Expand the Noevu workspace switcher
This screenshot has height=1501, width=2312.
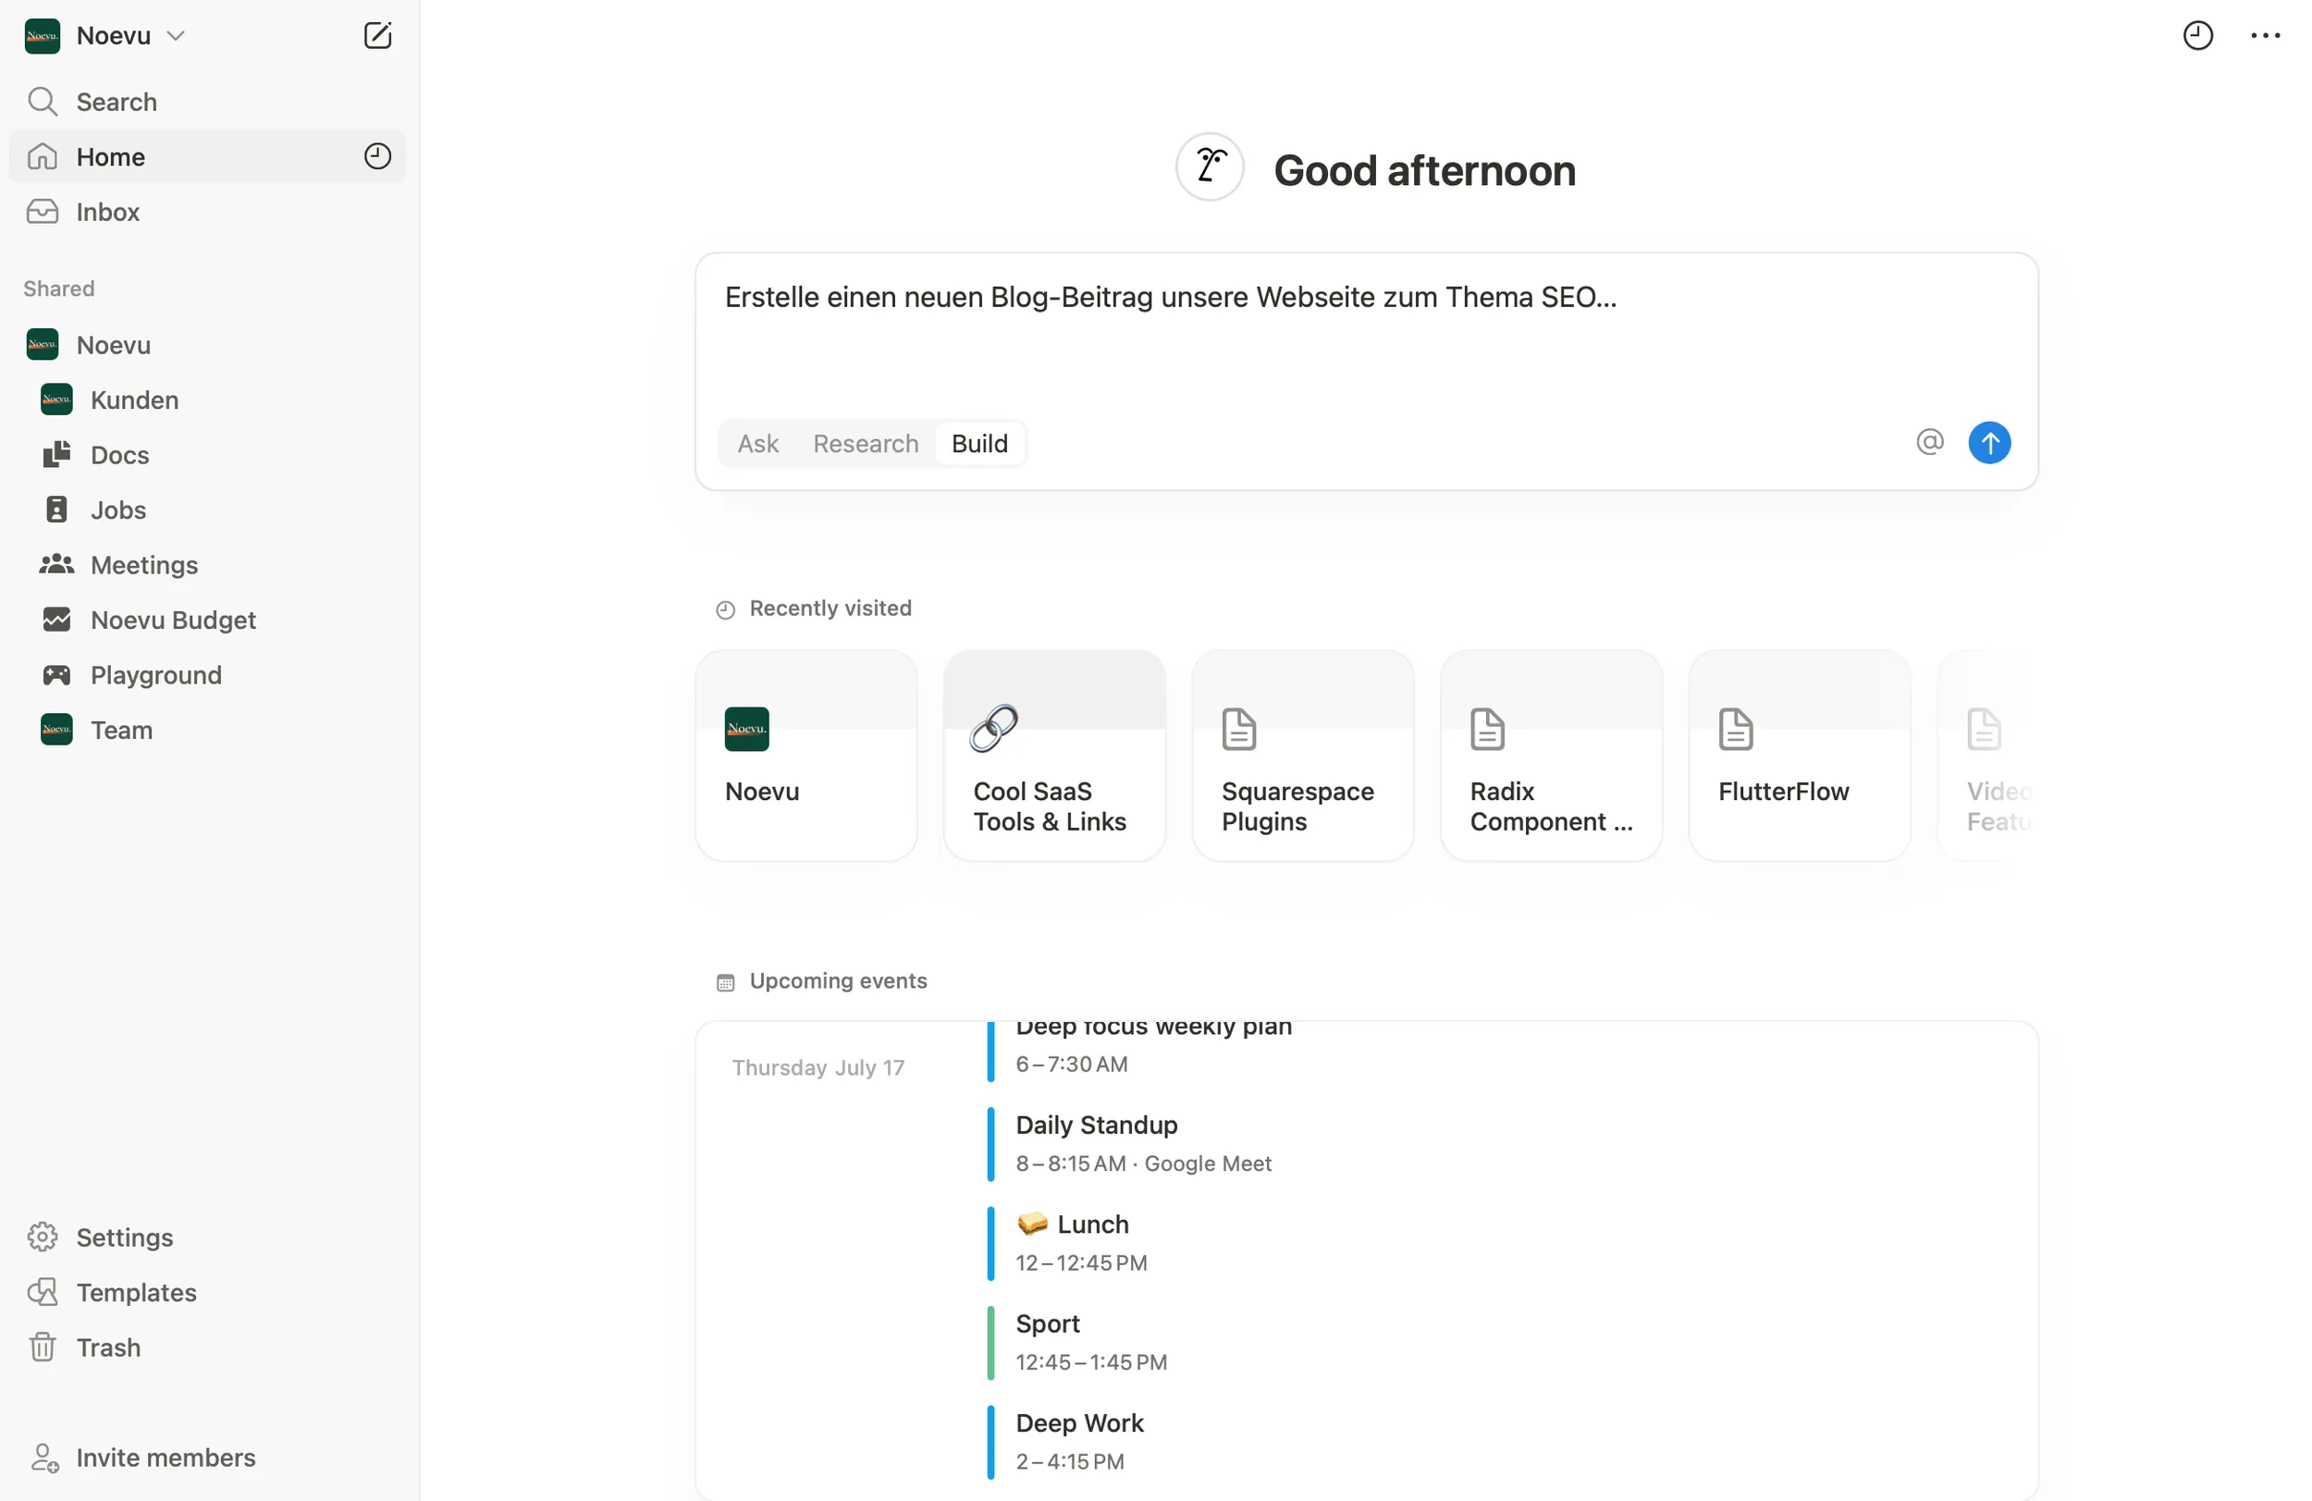[x=176, y=35]
